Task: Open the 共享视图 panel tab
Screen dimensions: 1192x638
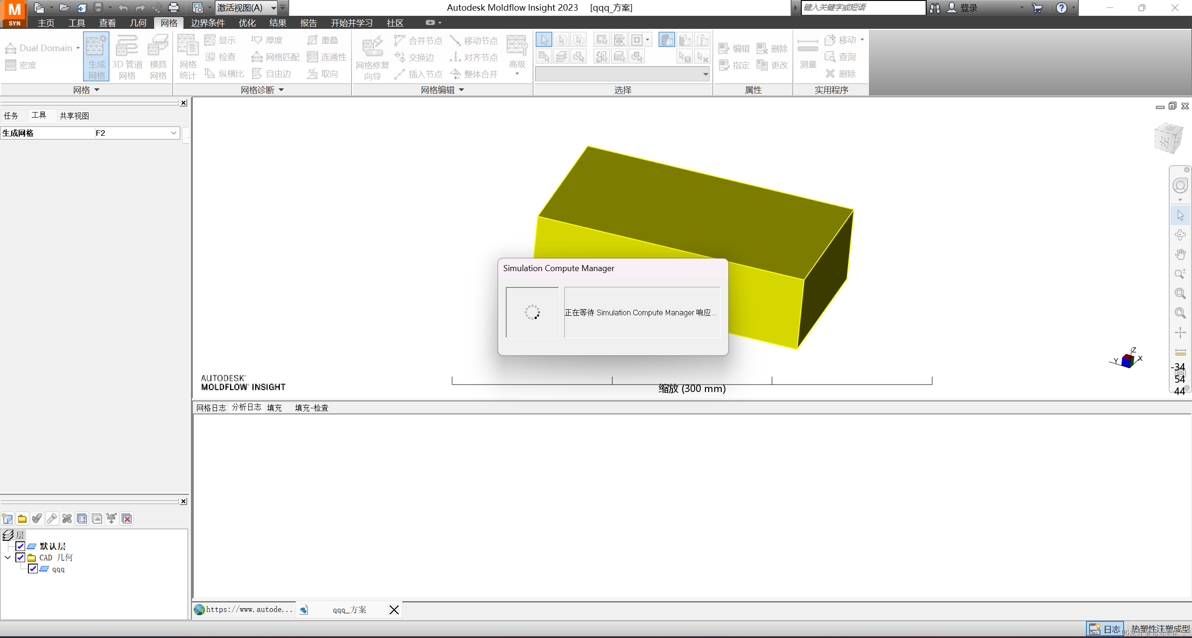Action: pos(74,115)
